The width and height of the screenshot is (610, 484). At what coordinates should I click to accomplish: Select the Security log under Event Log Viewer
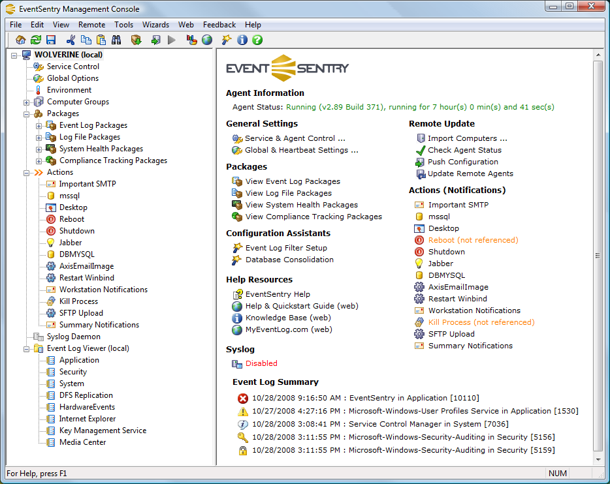coord(73,372)
